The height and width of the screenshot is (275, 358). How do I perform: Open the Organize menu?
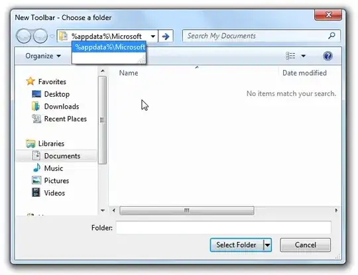click(43, 56)
